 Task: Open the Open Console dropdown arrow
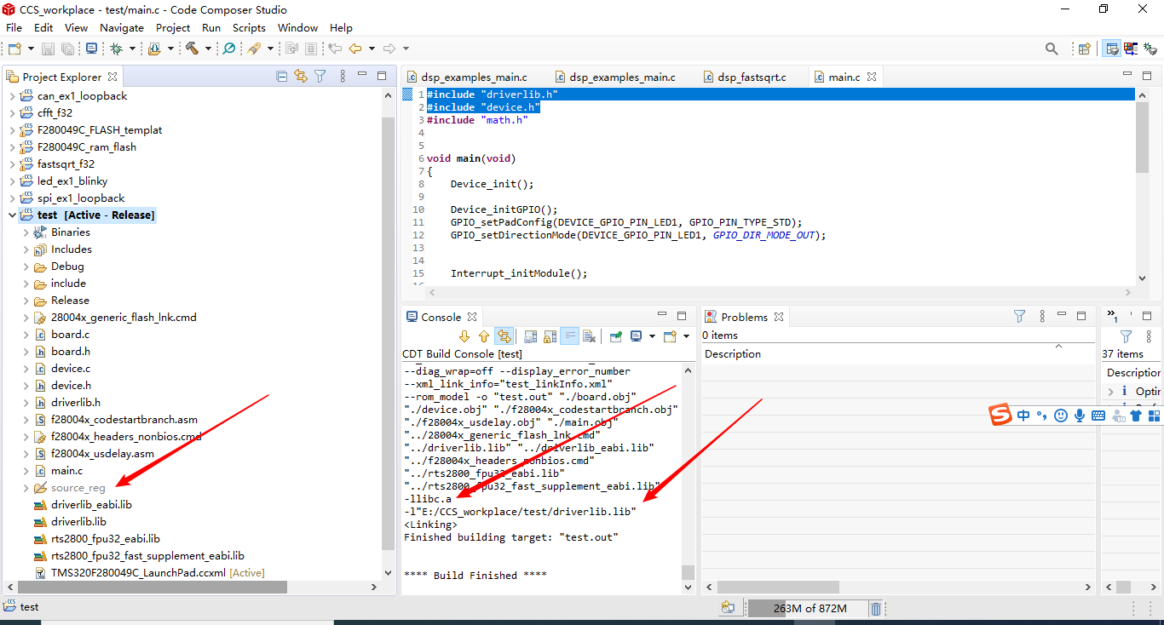pos(686,336)
